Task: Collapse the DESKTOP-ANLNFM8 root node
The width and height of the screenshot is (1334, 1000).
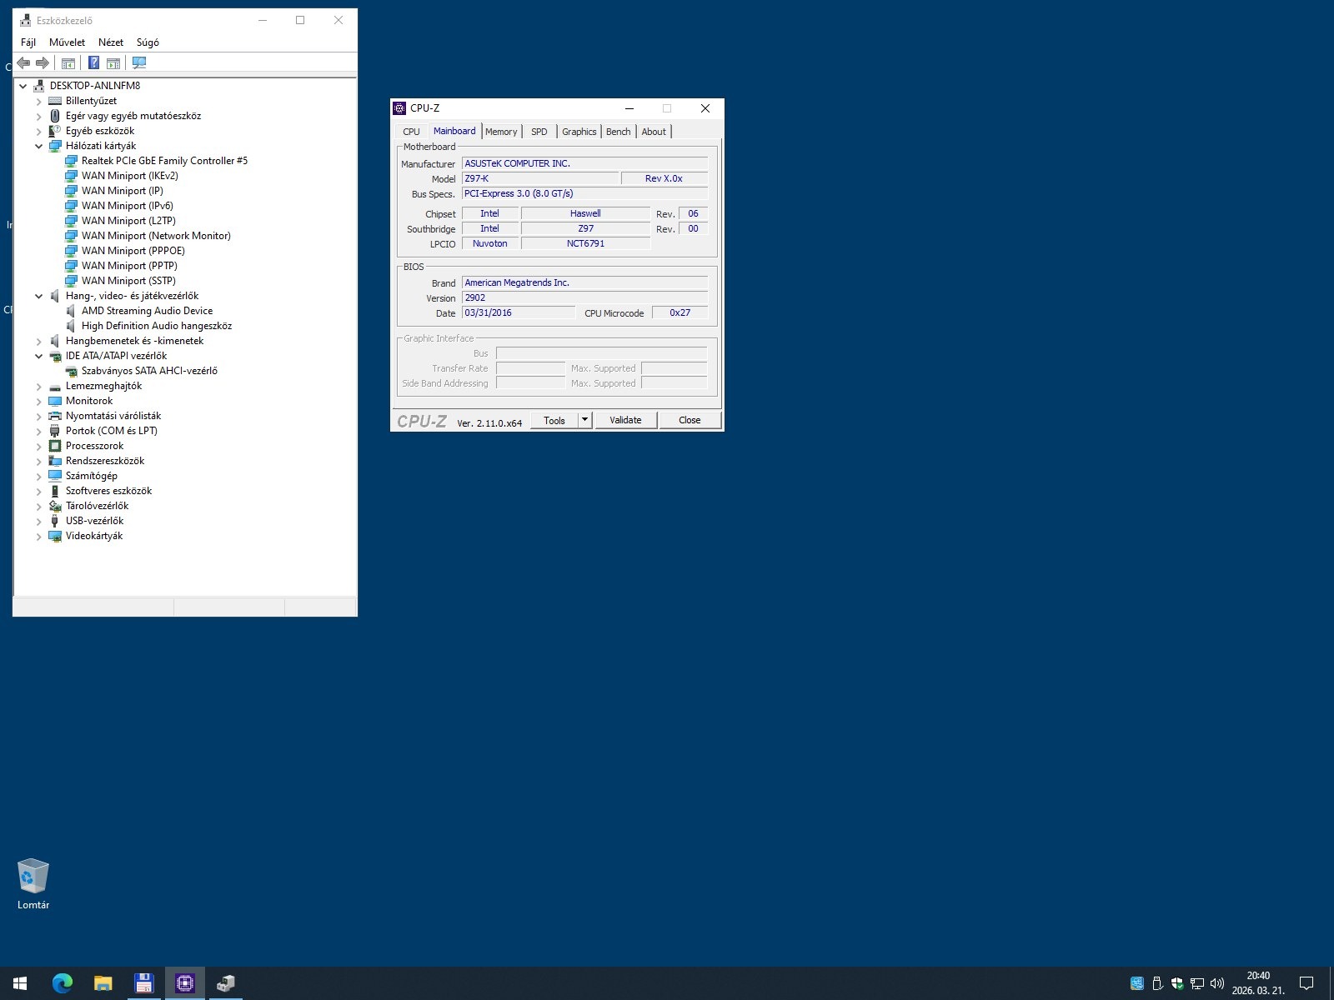Action: click(x=23, y=86)
